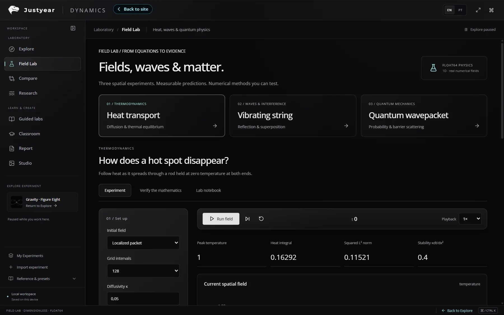Switch to the Experiment tab
The height and width of the screenshot is (315, 504).
(115, 190)
